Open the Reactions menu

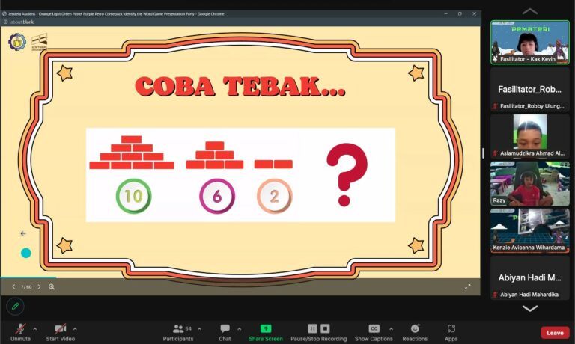point(415,329)
